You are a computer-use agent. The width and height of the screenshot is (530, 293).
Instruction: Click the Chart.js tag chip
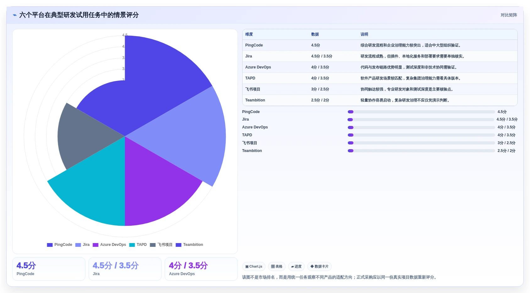pyautogui.click(x=254, y=267)
